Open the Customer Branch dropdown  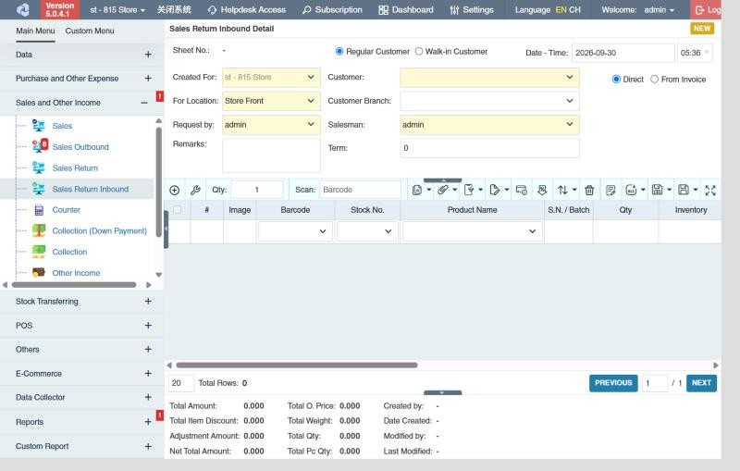489,101
